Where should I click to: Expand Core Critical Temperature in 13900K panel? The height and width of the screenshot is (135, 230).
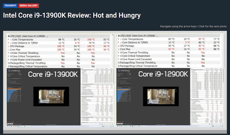[x=8, y=56]
